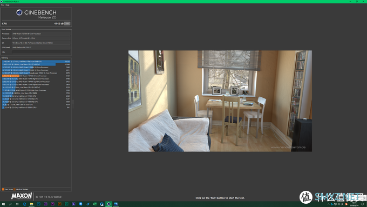Select the Intel Xeon Platinum 8168 ranking entry
367x207 pixels.
point(36,62)
